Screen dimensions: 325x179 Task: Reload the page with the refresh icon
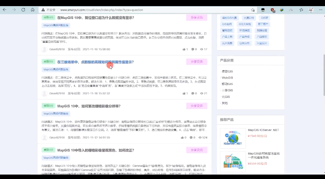tap(23, 10)
